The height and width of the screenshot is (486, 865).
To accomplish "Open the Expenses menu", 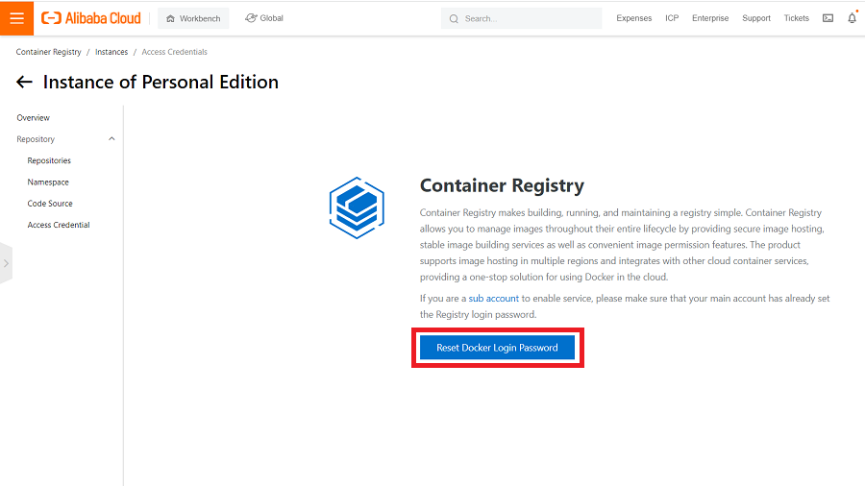I will tap(633, 18).
